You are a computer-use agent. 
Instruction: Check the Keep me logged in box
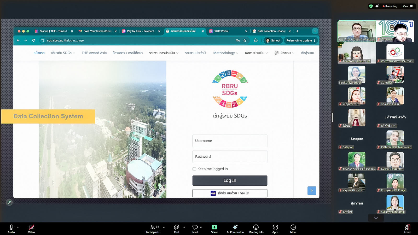194,169
